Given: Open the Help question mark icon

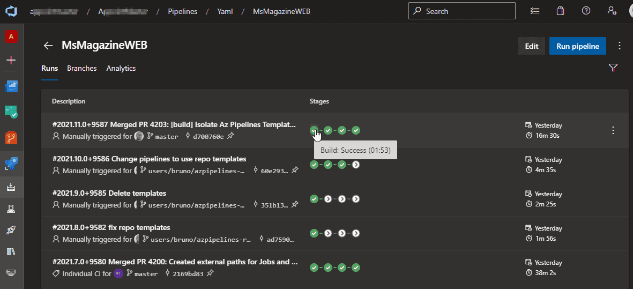Looking at the screenshot, I should pyautogui.click(x=586, y=11).
